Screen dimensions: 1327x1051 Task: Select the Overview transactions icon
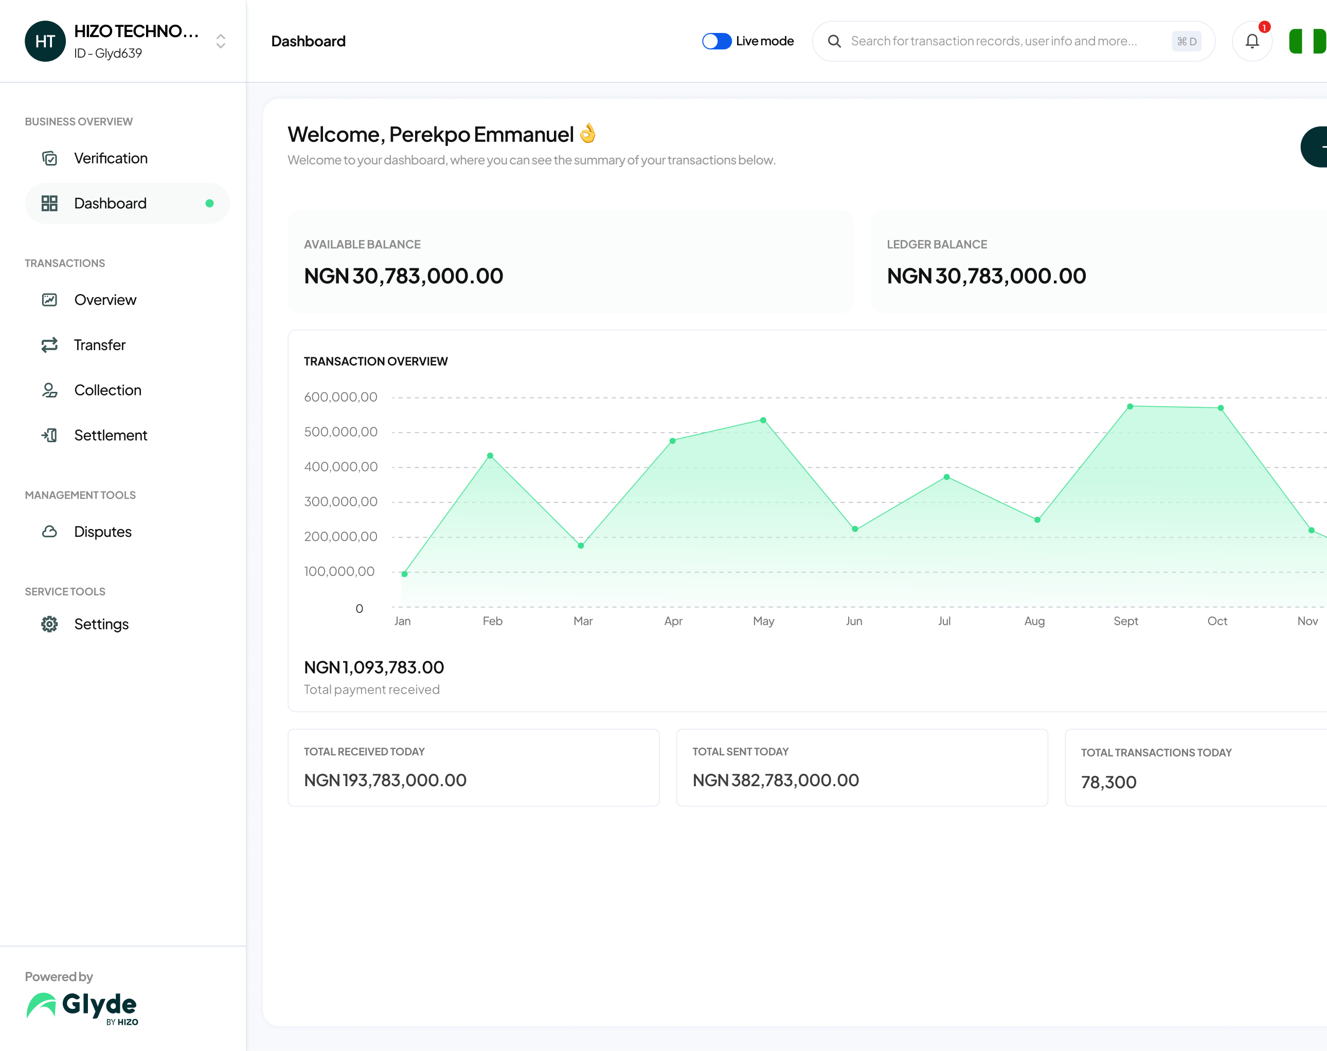pyautogui.click(x=49, y=299)
